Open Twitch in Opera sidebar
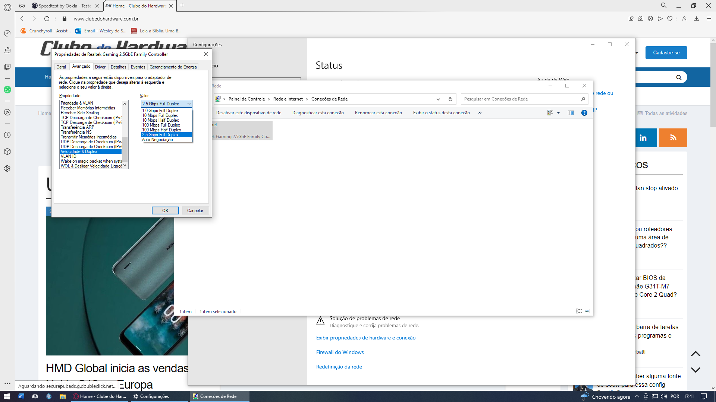Viewport: 716px width, 402px height. (x=7, y=67)
